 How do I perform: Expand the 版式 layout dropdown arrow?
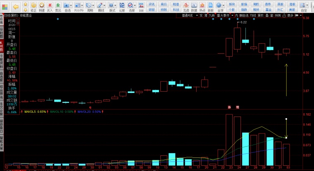coord(115,5)
